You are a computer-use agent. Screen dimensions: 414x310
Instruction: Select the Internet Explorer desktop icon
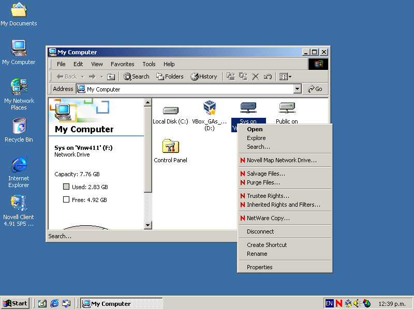[19, 172]
